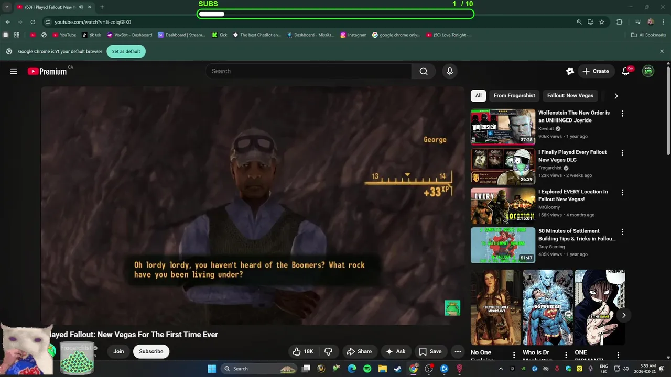
Task: Show next category chips with arrow
Action: (616, 96)
